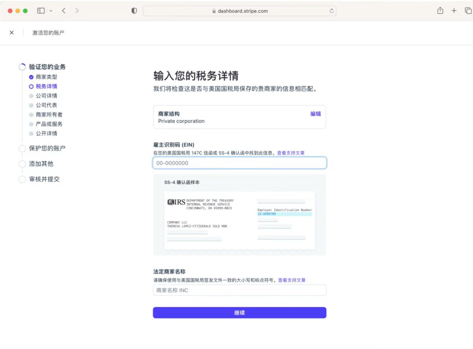Show the tab overview icon
473x349 pixels.
pos(468,11)
